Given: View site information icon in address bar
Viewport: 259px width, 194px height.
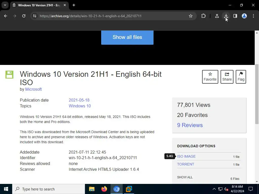Looking at the screenshot, I should click(34, 16).
